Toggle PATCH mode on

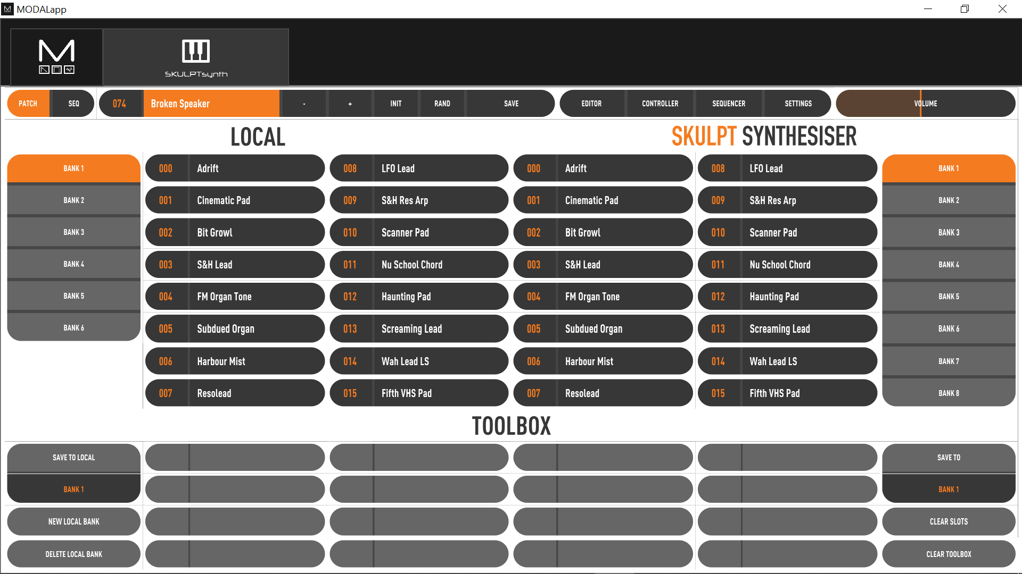pos(28,104)
